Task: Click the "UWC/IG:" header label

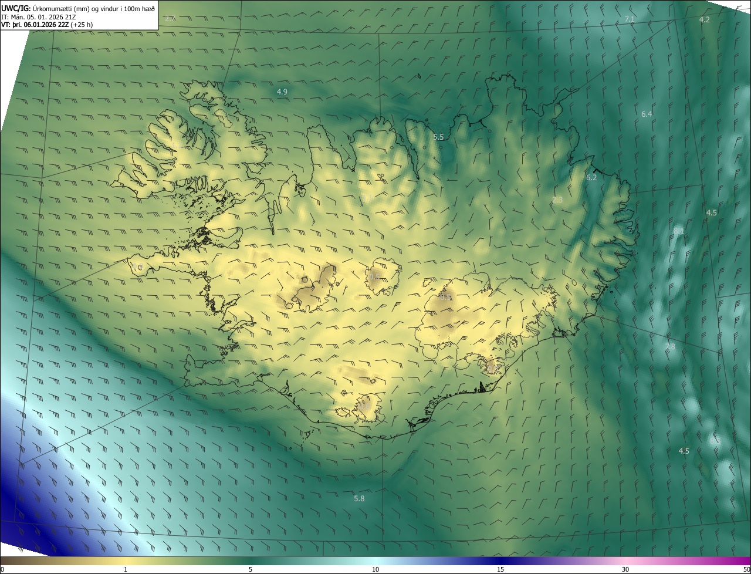Action: pos(15,9)
